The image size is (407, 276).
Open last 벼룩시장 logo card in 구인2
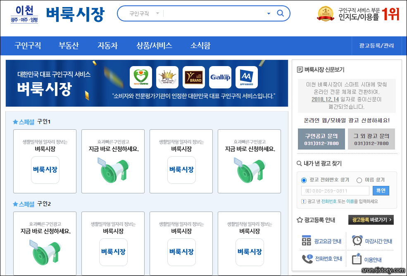pos(250,243)
